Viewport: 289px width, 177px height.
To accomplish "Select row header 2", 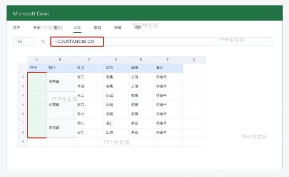I will [x=23, y=77].
